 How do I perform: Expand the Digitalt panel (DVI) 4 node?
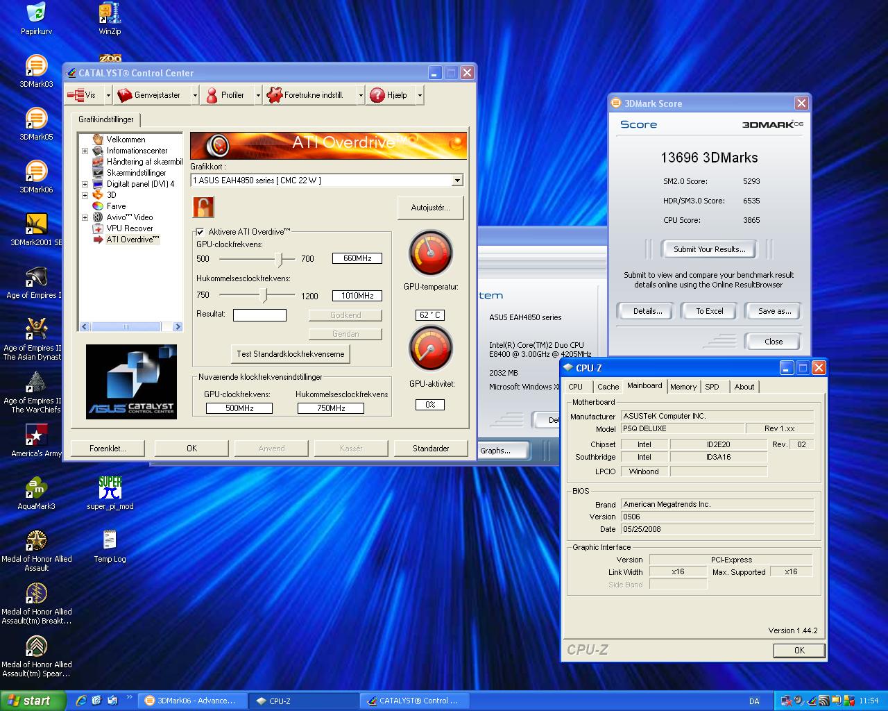[85, 184]
